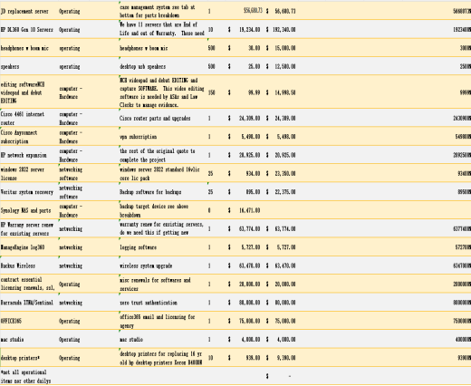Viewport: 471px width, 386px height.
Task: Select the 16,471.00 unit price cell
Action: (245, 210)
